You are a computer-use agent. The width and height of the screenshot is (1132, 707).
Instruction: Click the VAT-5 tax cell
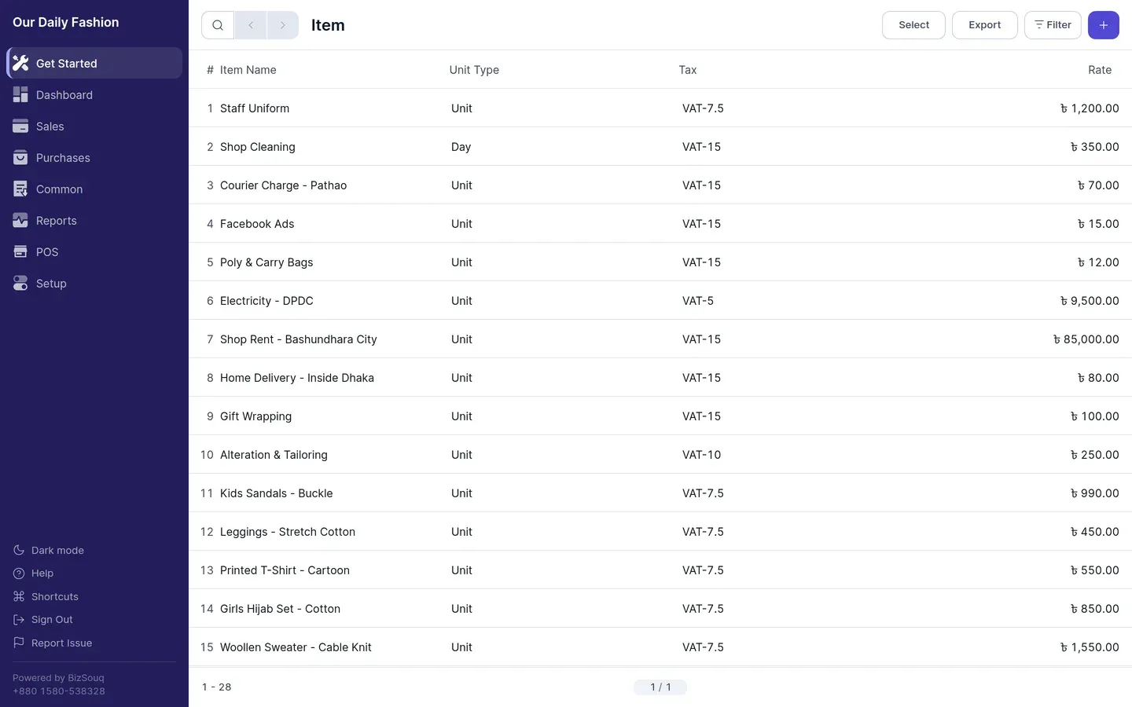(x=698, y=301)
